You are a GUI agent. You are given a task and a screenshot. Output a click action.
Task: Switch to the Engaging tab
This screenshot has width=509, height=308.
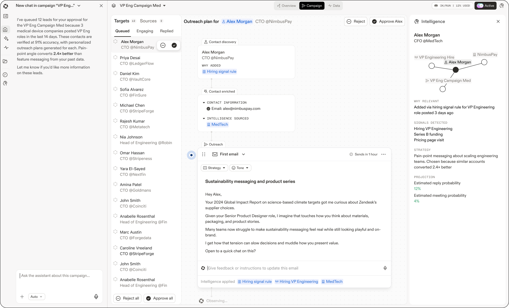[x=145, y=31]
